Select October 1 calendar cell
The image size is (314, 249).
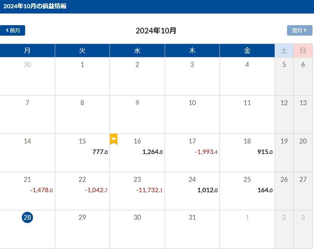[x=82, y=76]
